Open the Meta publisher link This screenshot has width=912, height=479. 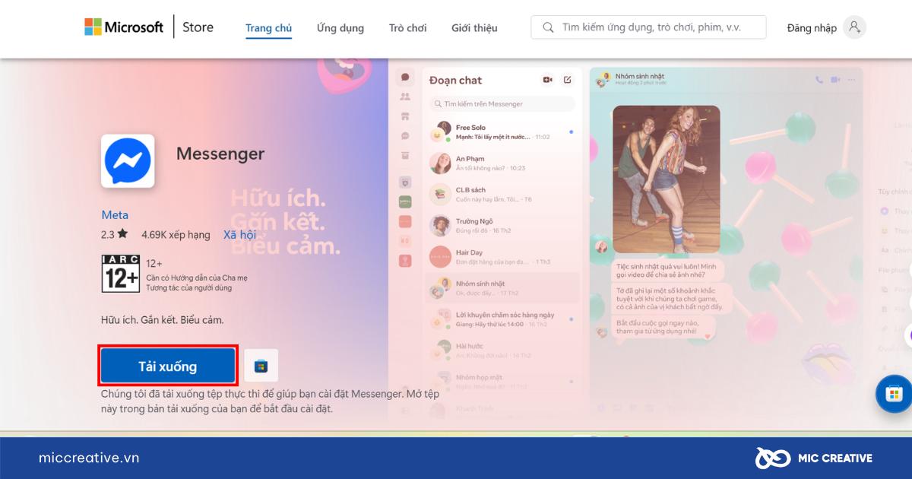pos(115,215)
